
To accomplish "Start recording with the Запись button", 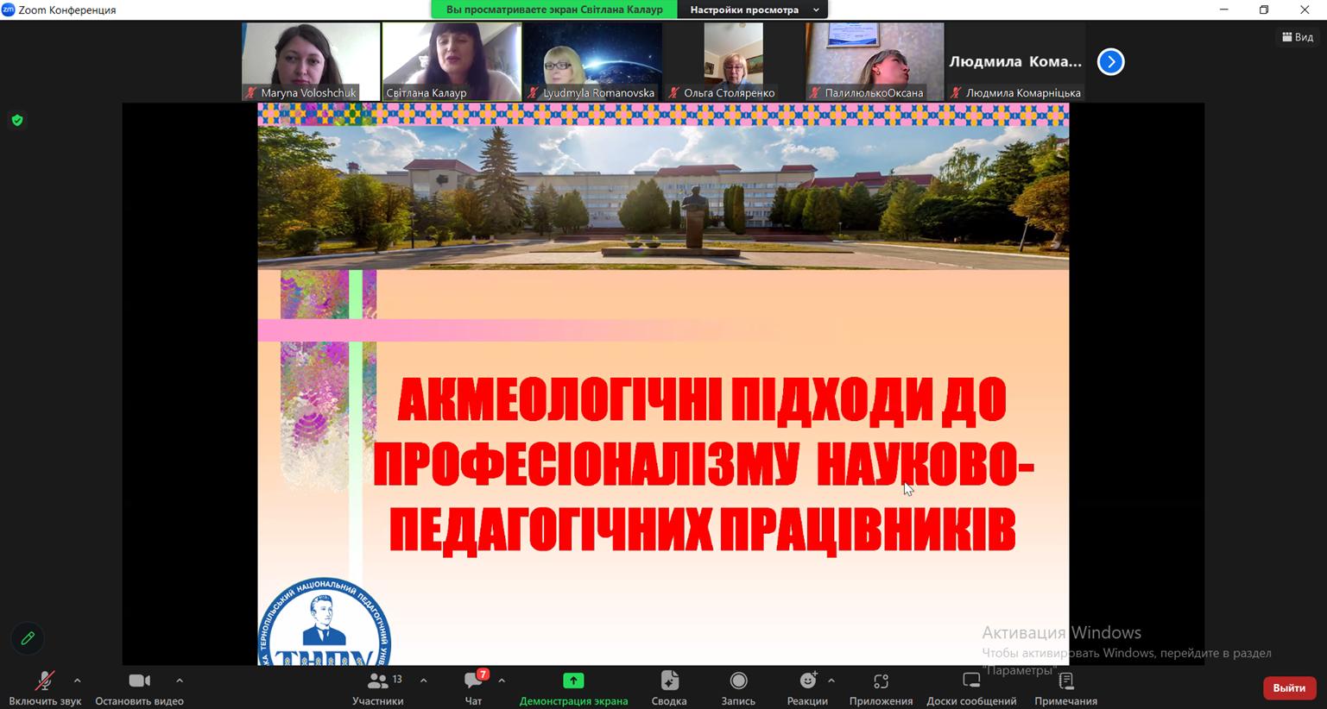I will pyautogui.click(x=738, y=687).
